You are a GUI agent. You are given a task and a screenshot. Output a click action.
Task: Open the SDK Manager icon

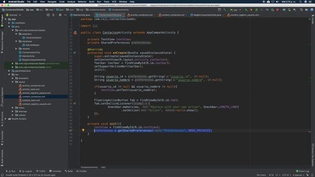coord(294,10)
